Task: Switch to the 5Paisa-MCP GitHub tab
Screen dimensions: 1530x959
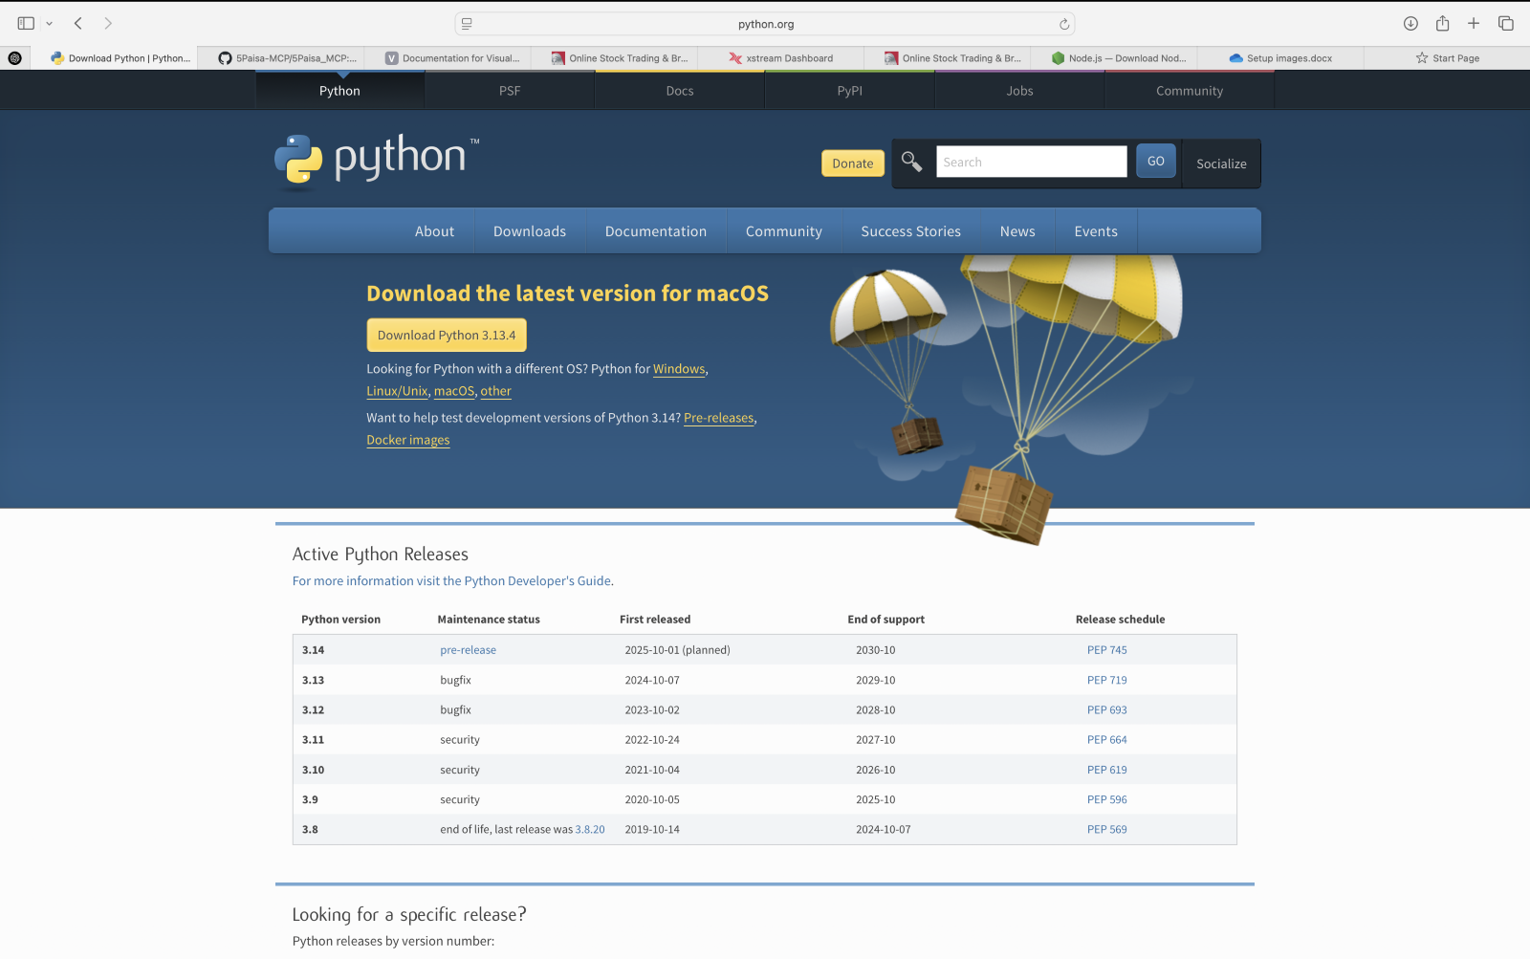Action: click(287, 58)
